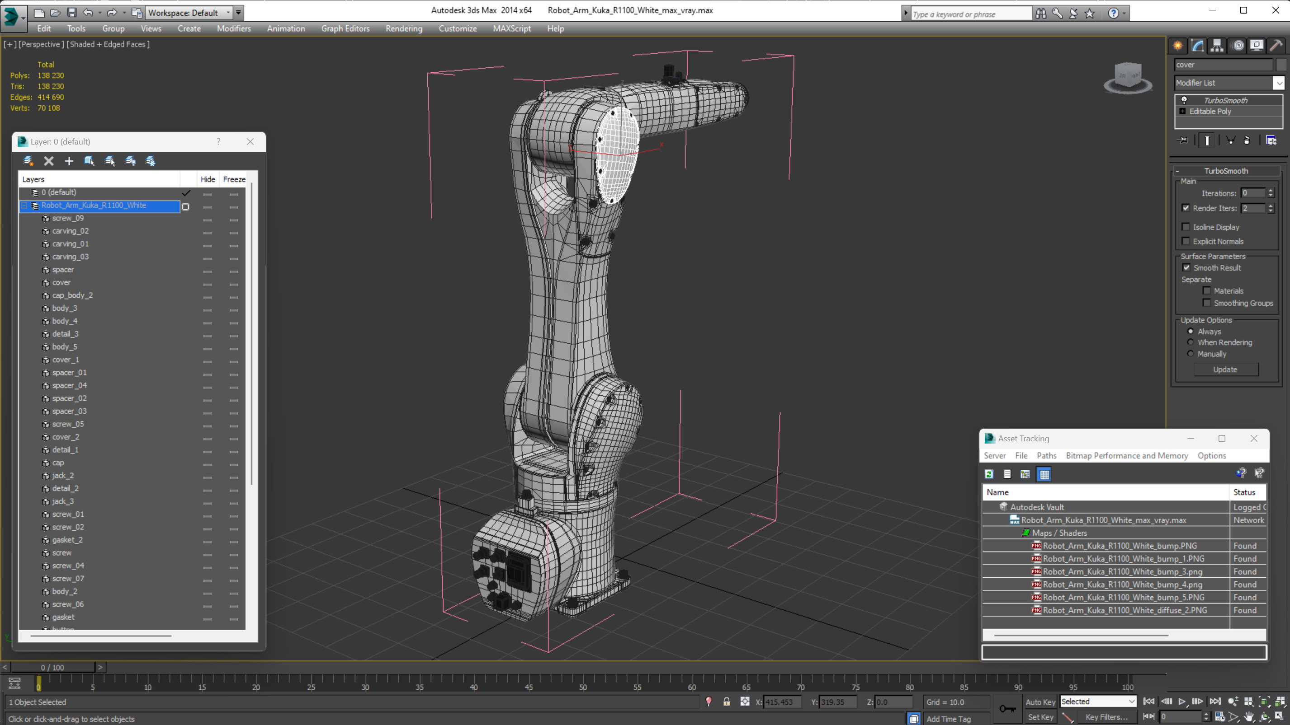Click Refresh icon in Asset Tracking window
This screenshot has width=1290, height=725.
coord(989,474)
